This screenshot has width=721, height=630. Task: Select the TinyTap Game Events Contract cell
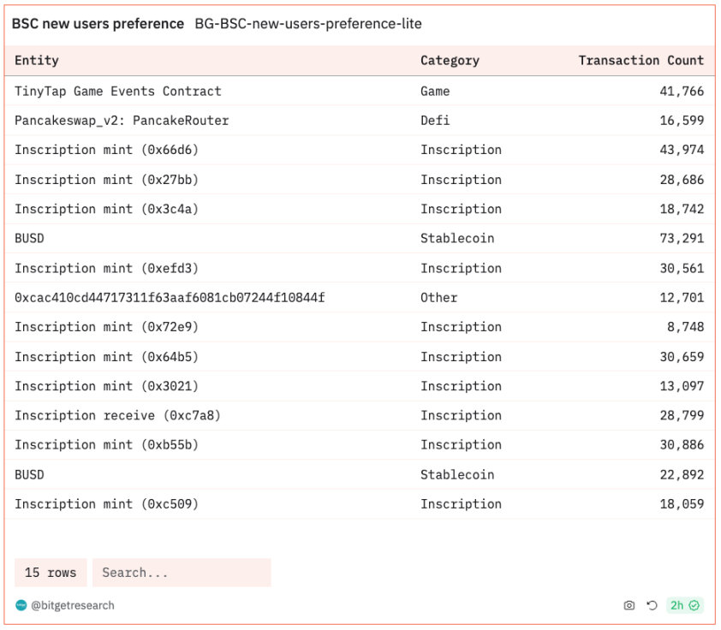point(118,92)
